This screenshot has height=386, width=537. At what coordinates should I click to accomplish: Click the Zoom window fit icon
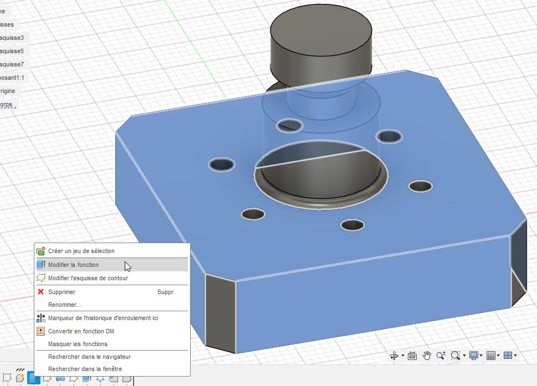point(455,356)
